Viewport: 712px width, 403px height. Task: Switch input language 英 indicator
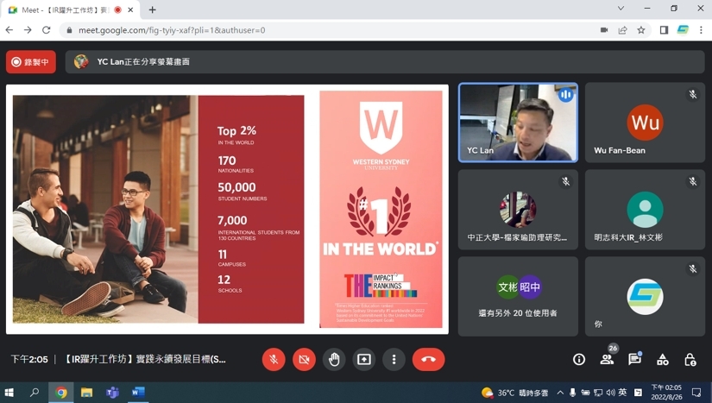622,393
